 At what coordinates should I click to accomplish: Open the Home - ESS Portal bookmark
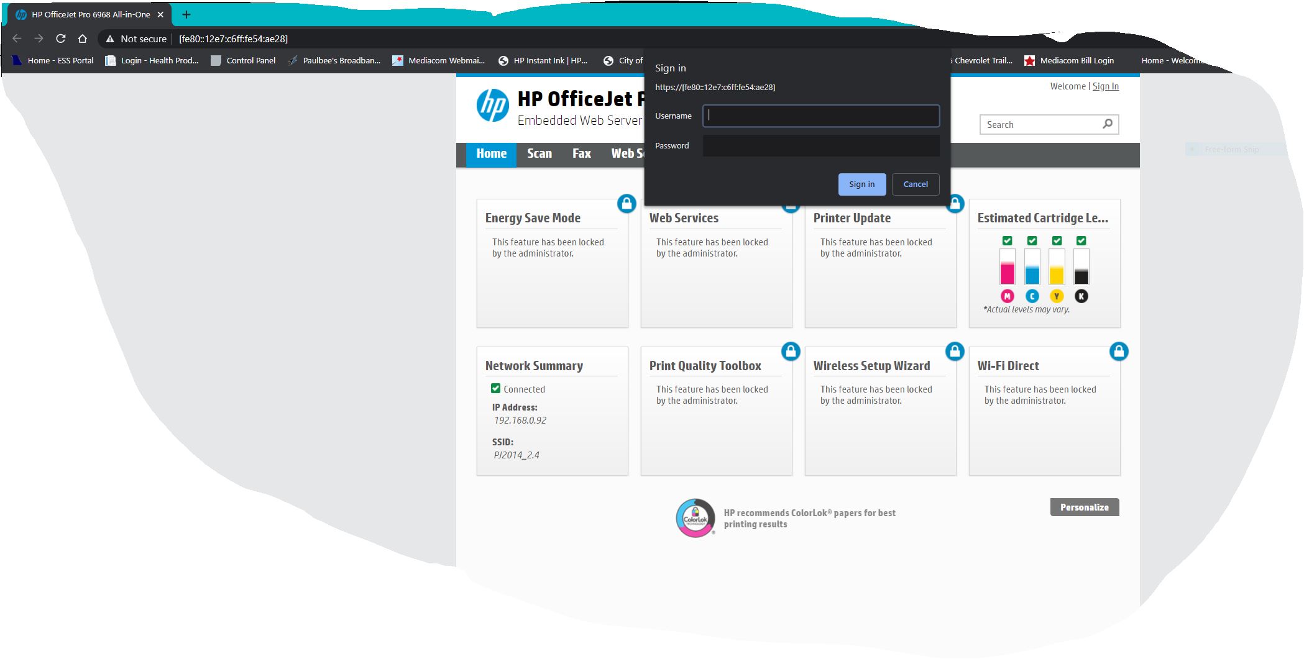(x=53, y=60)
